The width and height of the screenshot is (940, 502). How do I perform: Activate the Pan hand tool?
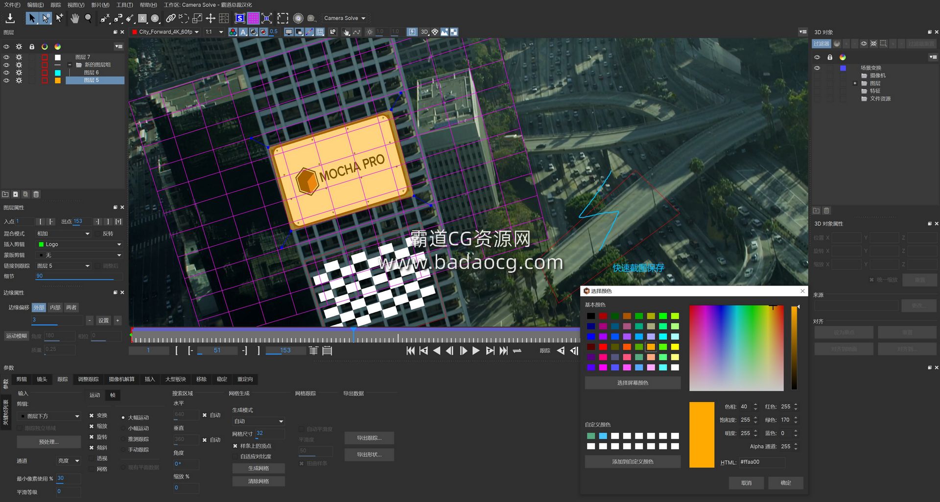[x=74, y=18]
